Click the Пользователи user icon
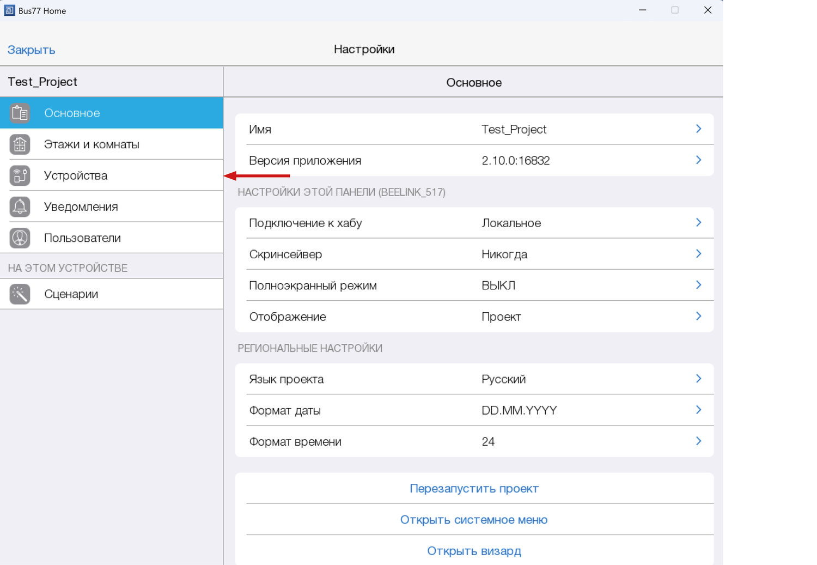Screen dimensions: 817x565 point(20,238)
